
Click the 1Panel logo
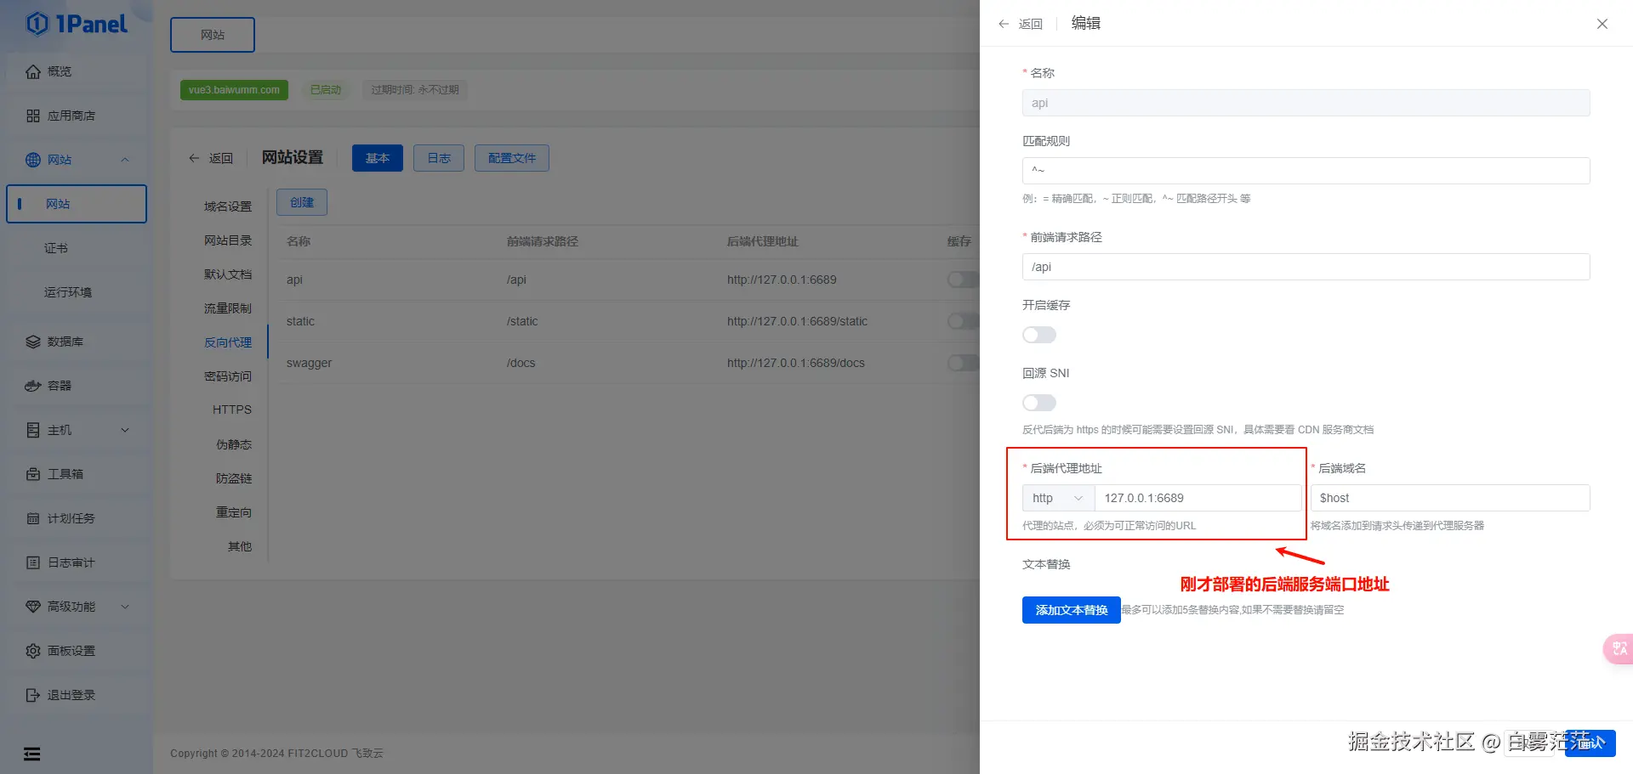[x=77, y=24]
